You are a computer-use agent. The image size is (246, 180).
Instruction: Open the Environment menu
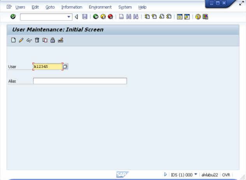tap(100, 7)
